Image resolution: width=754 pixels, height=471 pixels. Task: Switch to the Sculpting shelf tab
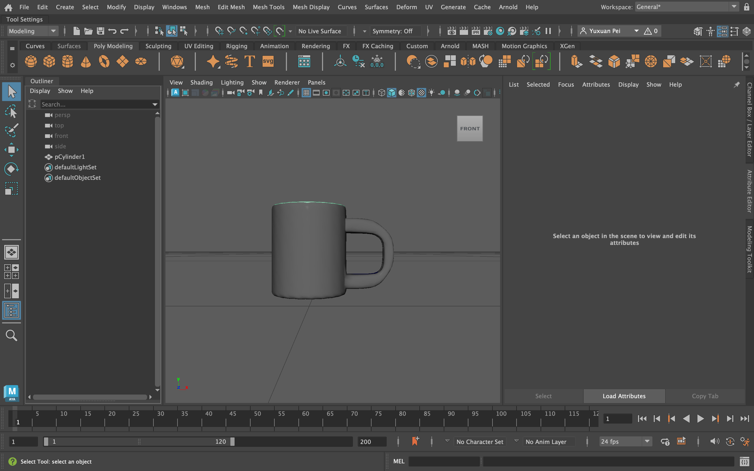pyautogui.click(x=158, y=46)
